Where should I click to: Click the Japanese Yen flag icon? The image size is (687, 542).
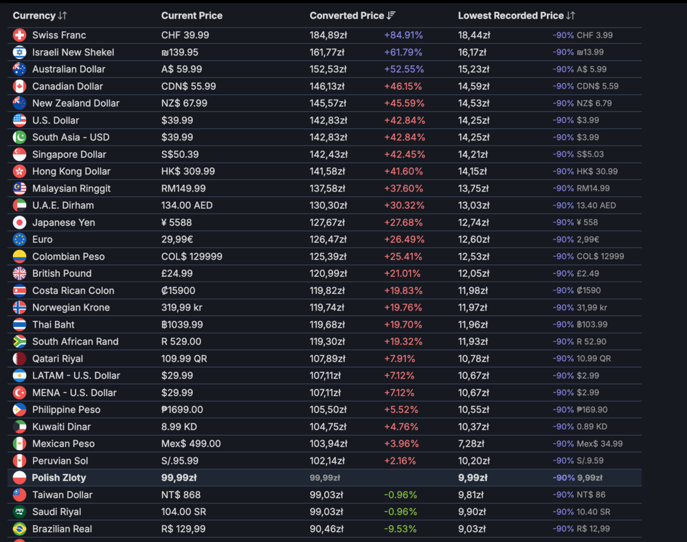pyautogui.click(x=19, y=223)
